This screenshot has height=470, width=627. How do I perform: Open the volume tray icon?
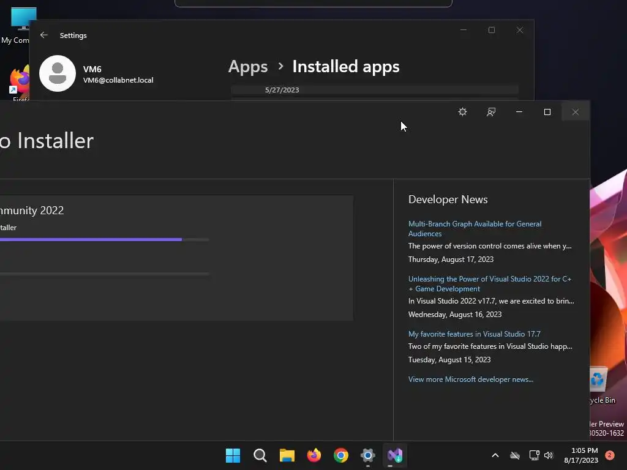tap(549, 455)
